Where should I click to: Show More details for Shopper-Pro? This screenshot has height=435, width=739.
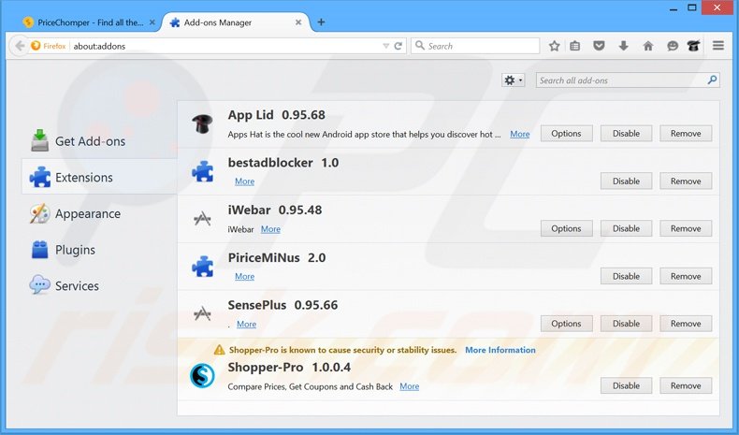click(x=409, y=386)
